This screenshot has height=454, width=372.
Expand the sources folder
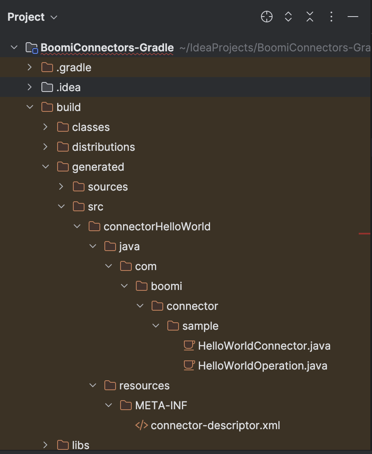pos(61,186)
